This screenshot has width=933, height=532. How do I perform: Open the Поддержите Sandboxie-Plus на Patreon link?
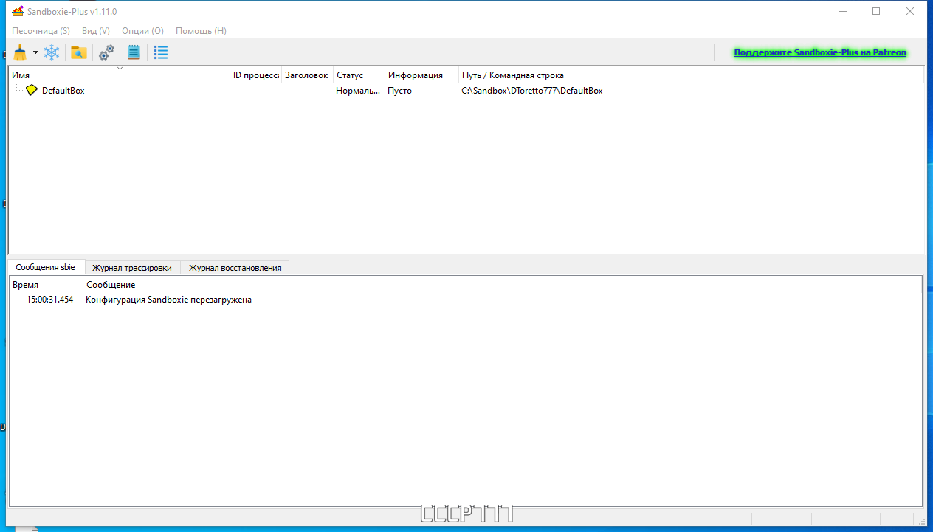click(x=820, y=52)
